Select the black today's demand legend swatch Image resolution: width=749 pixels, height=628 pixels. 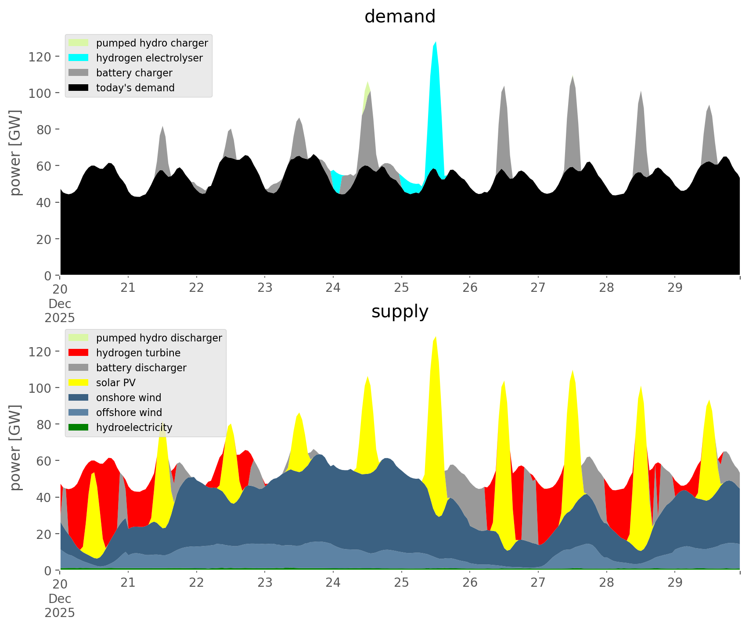[x=79, y=88]
